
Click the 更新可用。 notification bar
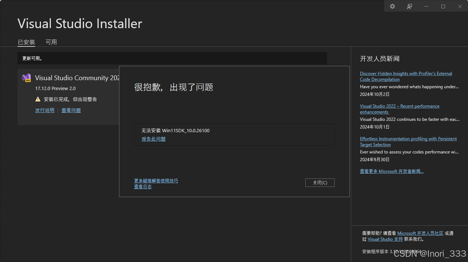tap(172, 58)
